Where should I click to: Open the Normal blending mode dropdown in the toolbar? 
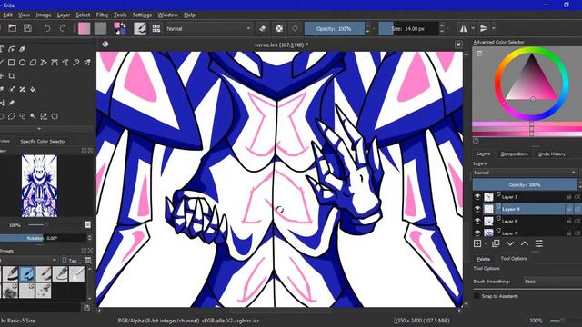point(208,28)
